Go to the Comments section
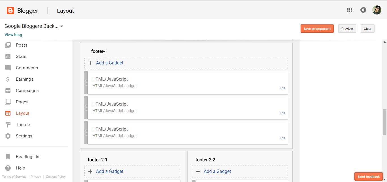This screenshot has height=182, width=387. 27,68
